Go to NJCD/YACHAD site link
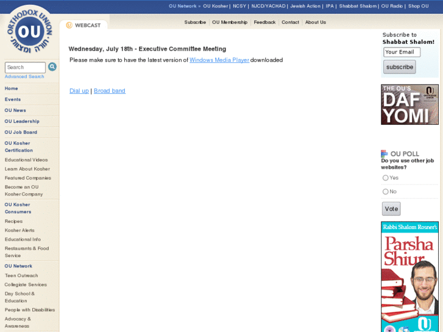Screen dimensions: 443x332 click(268, 6)
